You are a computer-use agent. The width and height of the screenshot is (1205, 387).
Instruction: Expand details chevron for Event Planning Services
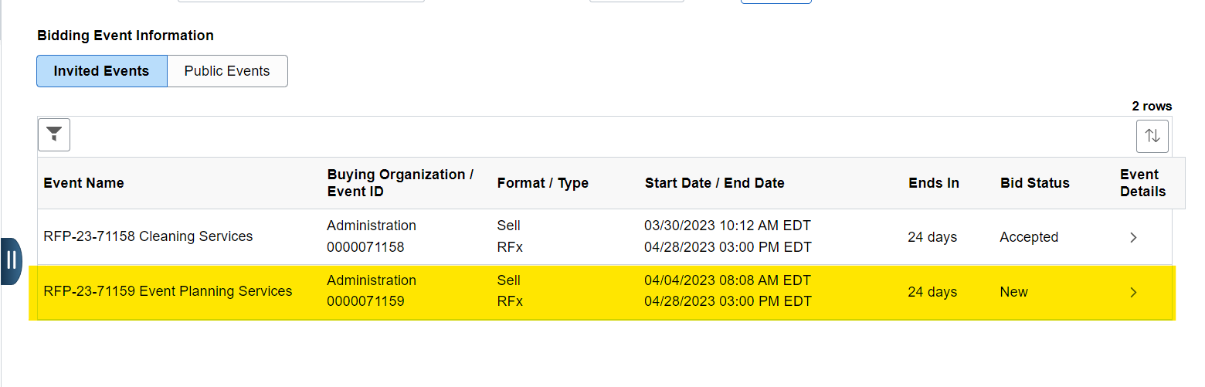(1133, 293)
